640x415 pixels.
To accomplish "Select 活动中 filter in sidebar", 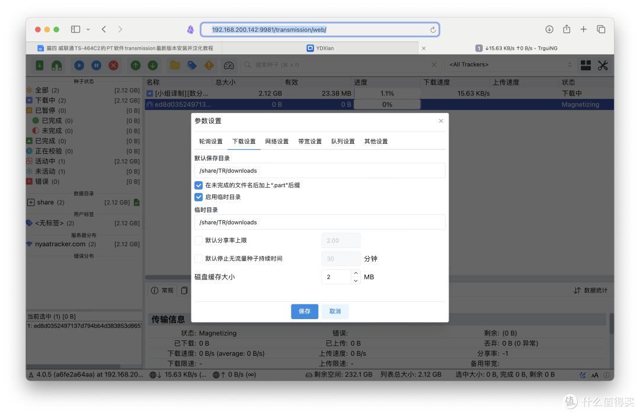I will [x=84, y=162].
